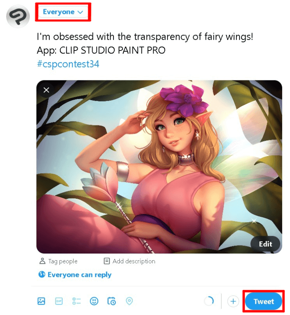Open the GIF picker
The height and width of the screenshot is (315, 290).
[x=59, y=301]
